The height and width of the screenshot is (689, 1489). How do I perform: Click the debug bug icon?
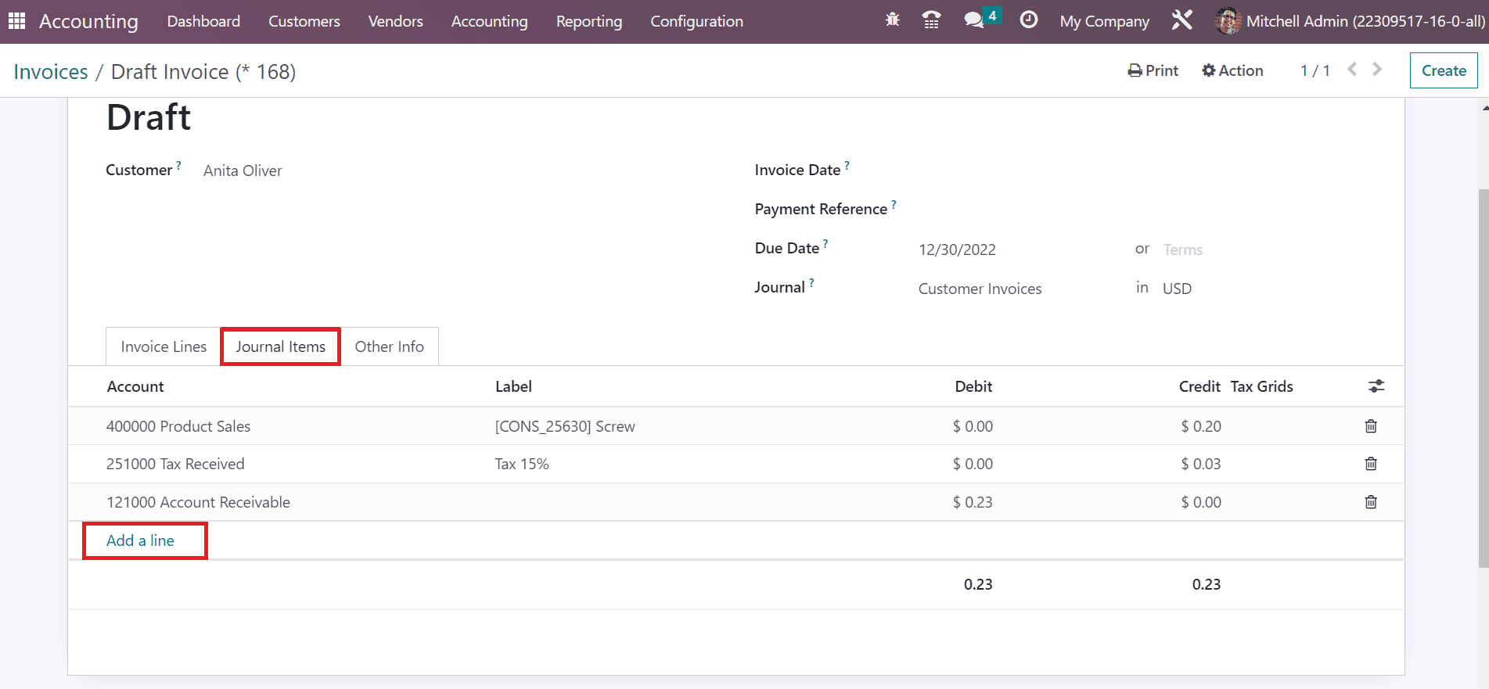click(x=892, y=20)
